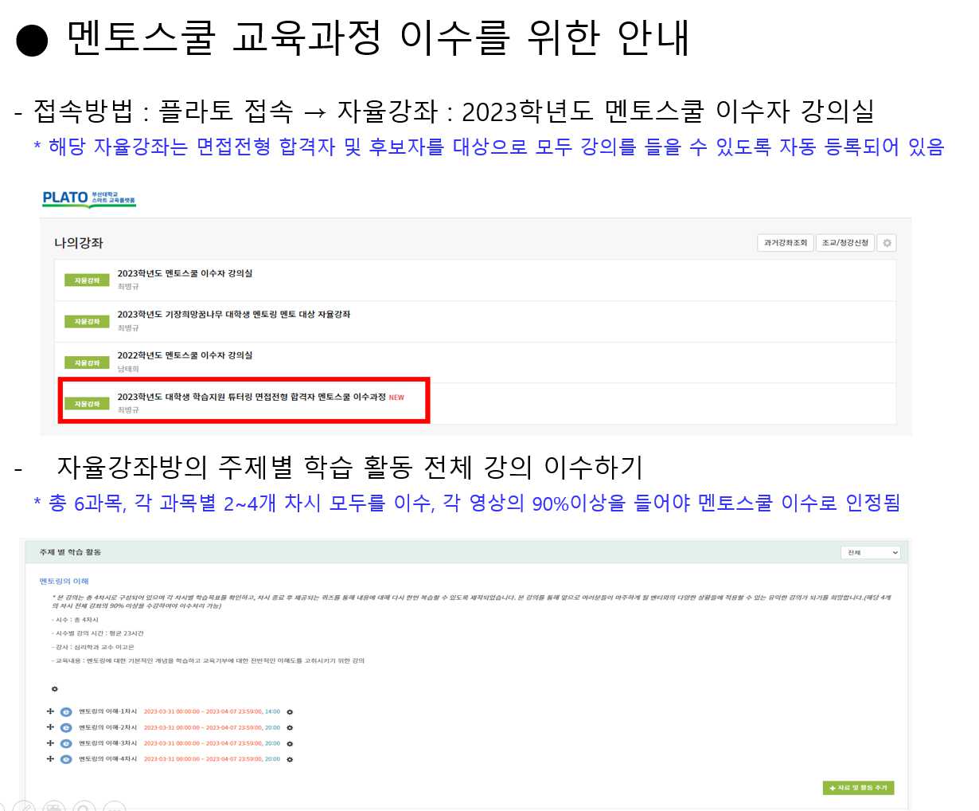Open the 멘토링의 이해-4차시 lecture
The image size is (979, 811).
pyautogui.click(x=107, y=759)
